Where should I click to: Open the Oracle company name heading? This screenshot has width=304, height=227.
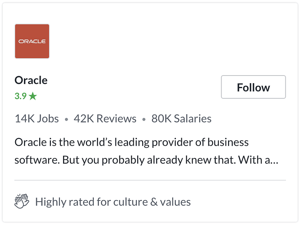point(31,80)
